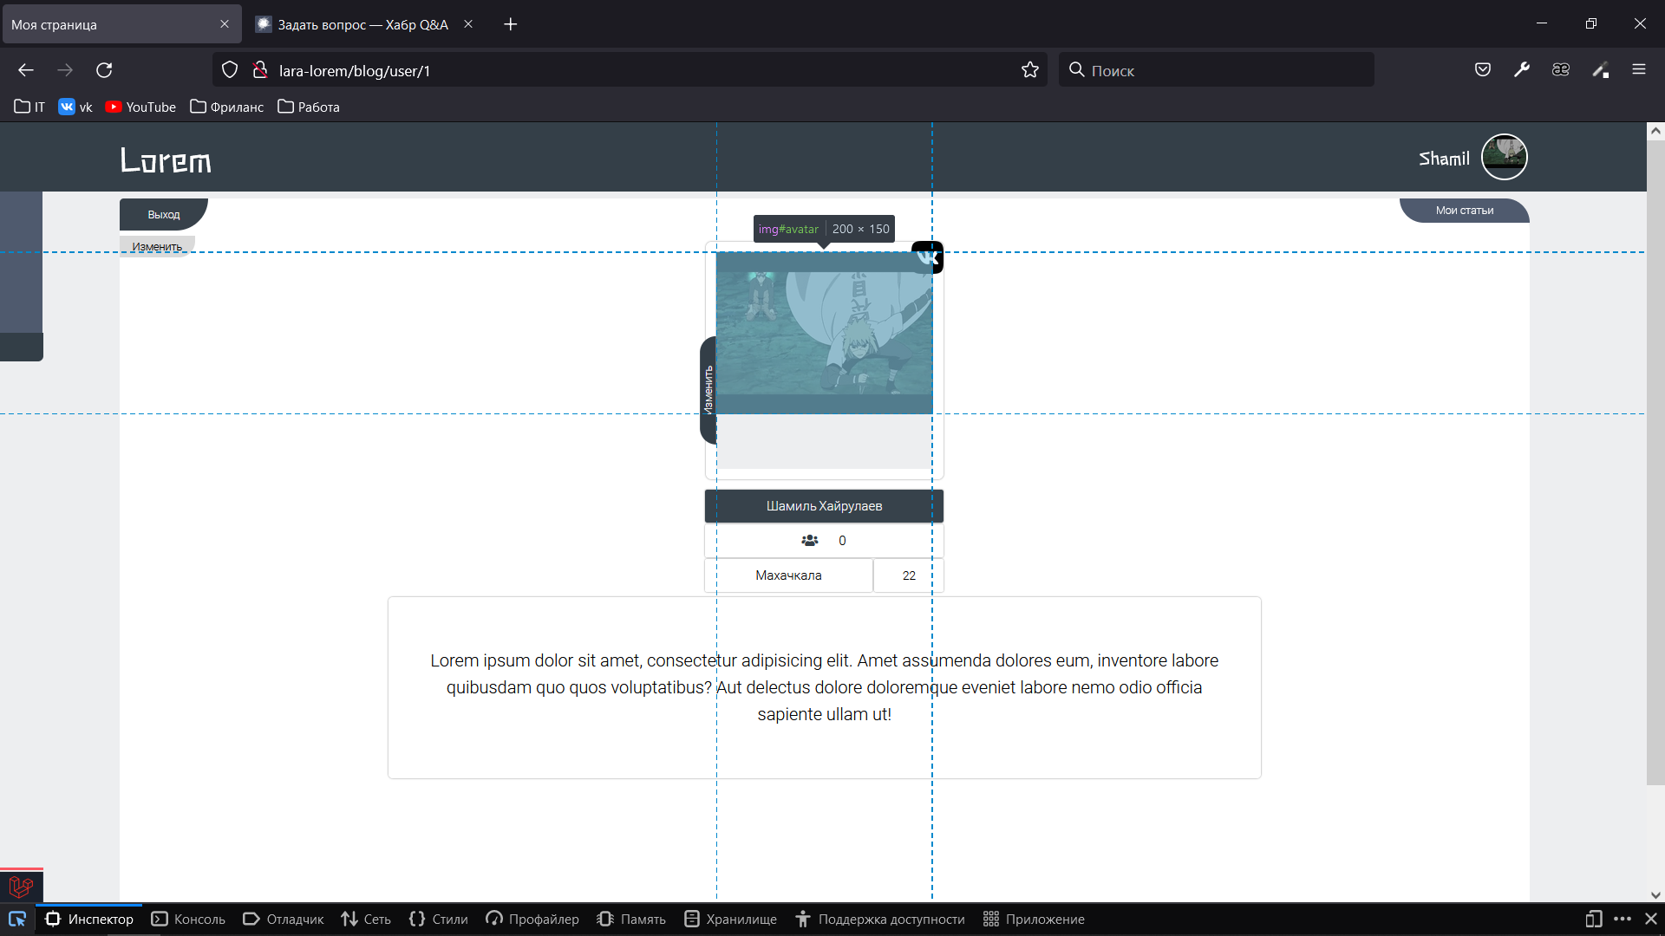
Task: Click the horizontal Изменить button
Action: 157,247
